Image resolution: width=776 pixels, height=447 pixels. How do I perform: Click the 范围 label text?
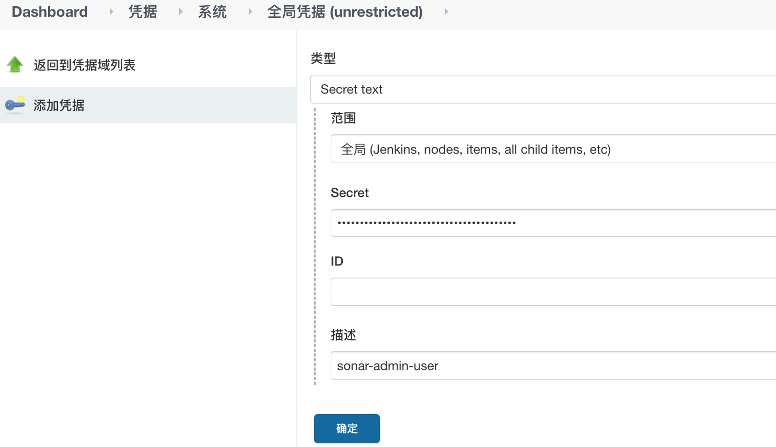[x=343, y=118]
